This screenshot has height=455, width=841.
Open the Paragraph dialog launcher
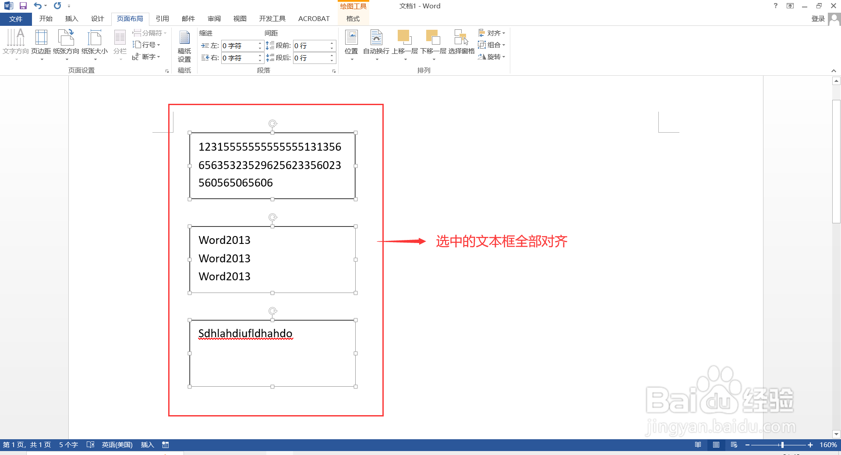tap(334, 71)
